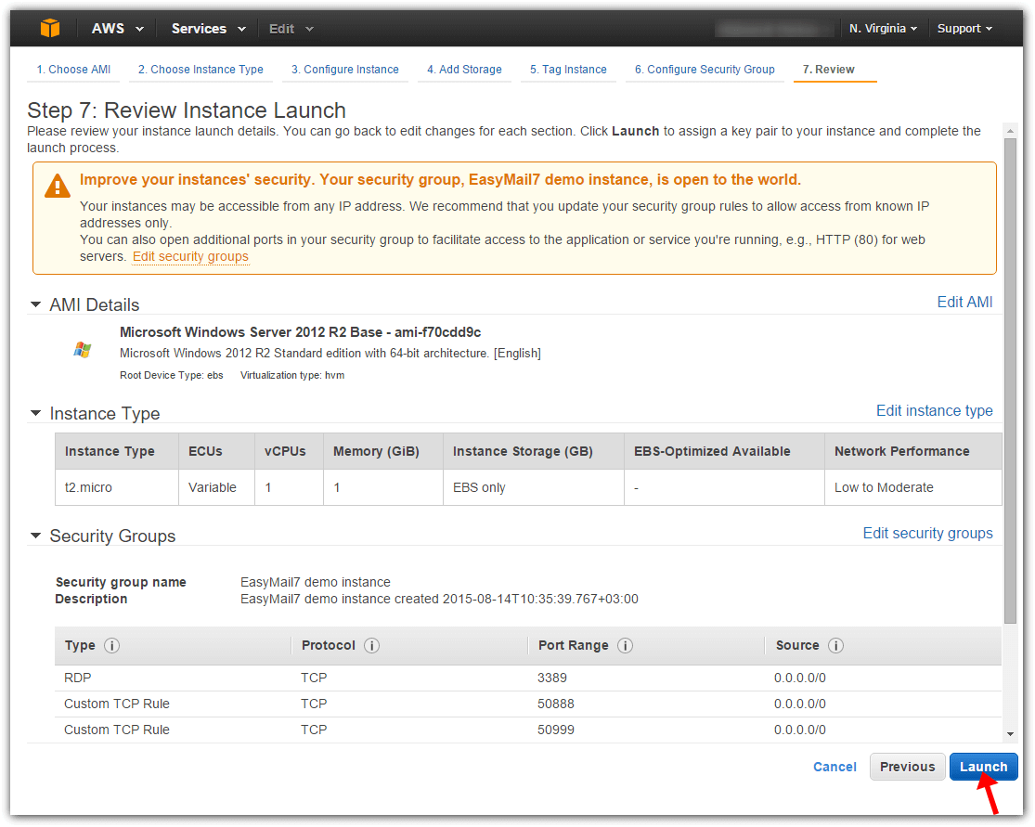Click the 'Variable' ECUs cell
Image resolution: width=1035 pixels, height=827 pixels.
click(216, 487)
